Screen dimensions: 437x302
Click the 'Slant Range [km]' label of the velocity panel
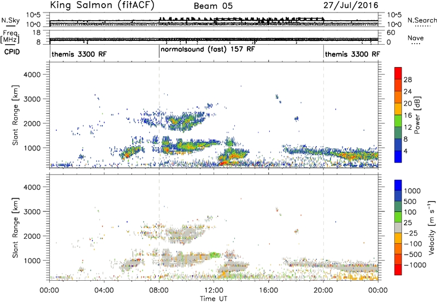coord(15,228)
